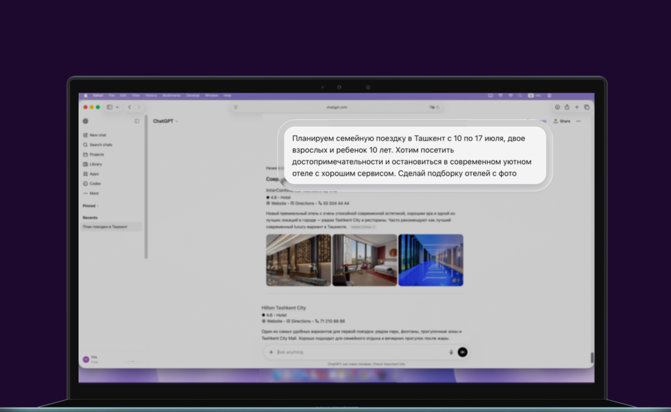Click the black send button

tap(463, 352)
